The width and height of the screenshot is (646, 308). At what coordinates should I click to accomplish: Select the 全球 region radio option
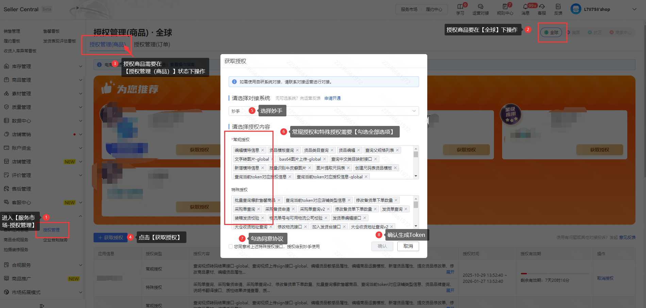coord(546,32)
